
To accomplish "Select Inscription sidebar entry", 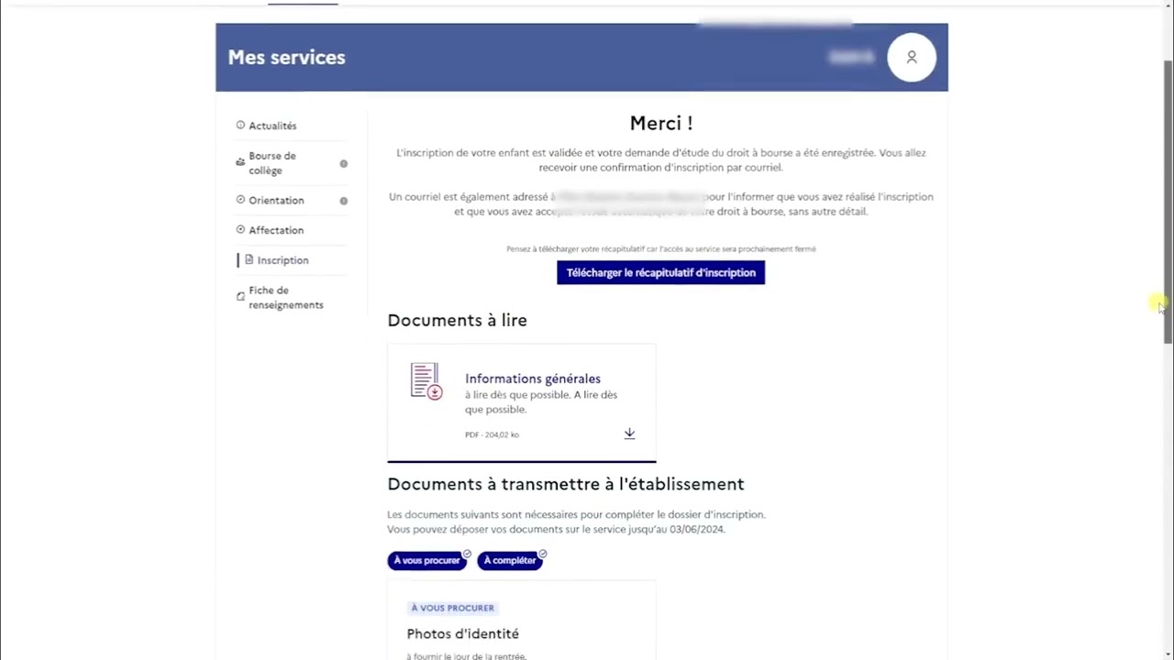I will pyautogui.click(x=282, y=260).
